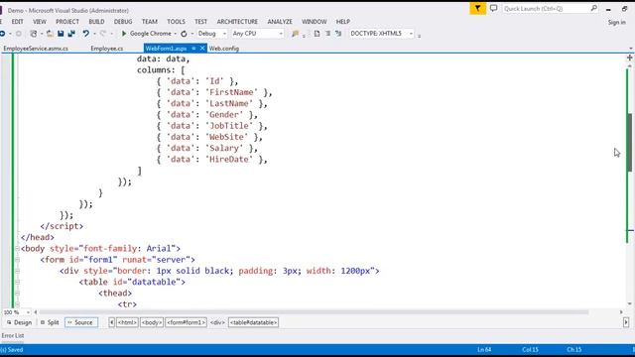635x357 pixels.
Task: Select the <div> tag in navigator
Action: pos(217,322)
